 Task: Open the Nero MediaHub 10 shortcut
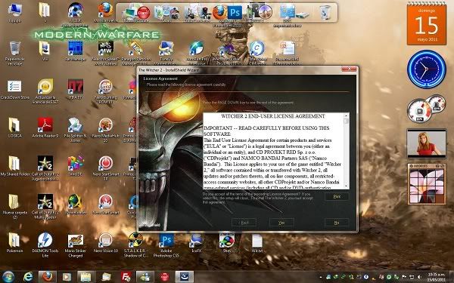(x=106, y=130)
